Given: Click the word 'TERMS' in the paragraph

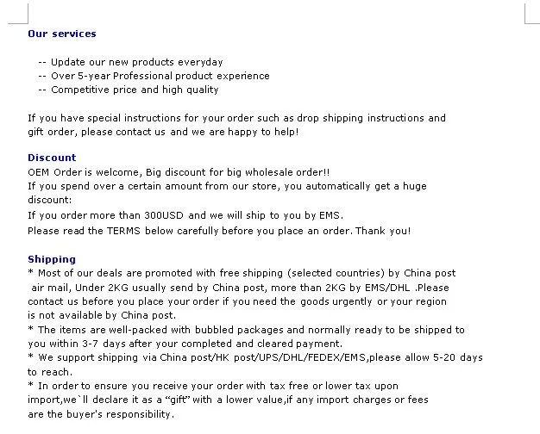Looking at the screenshot, I should pos(123,231).
